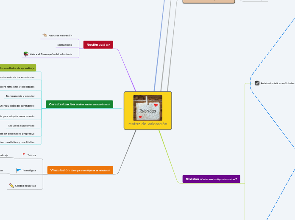295x220 pixels.
Task: Click the desempeño progresivo subtopic
Action: tap(17, 134)
